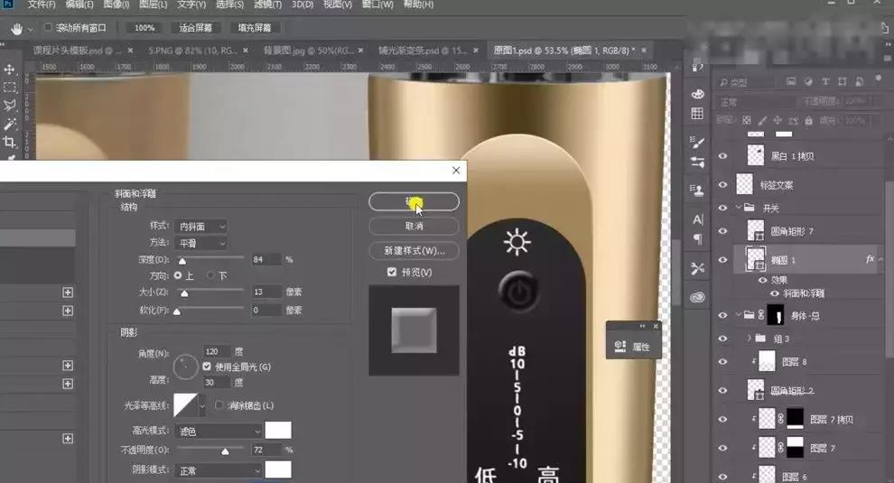Open the Swatches grid panel icon
The image size is (894, 483).
pos(697,114)
